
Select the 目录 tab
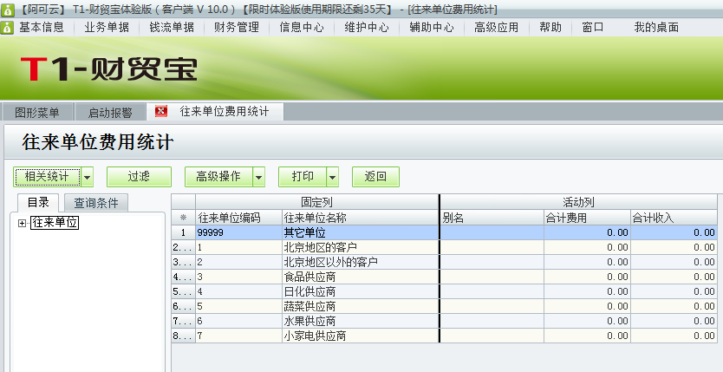point(38,202)
